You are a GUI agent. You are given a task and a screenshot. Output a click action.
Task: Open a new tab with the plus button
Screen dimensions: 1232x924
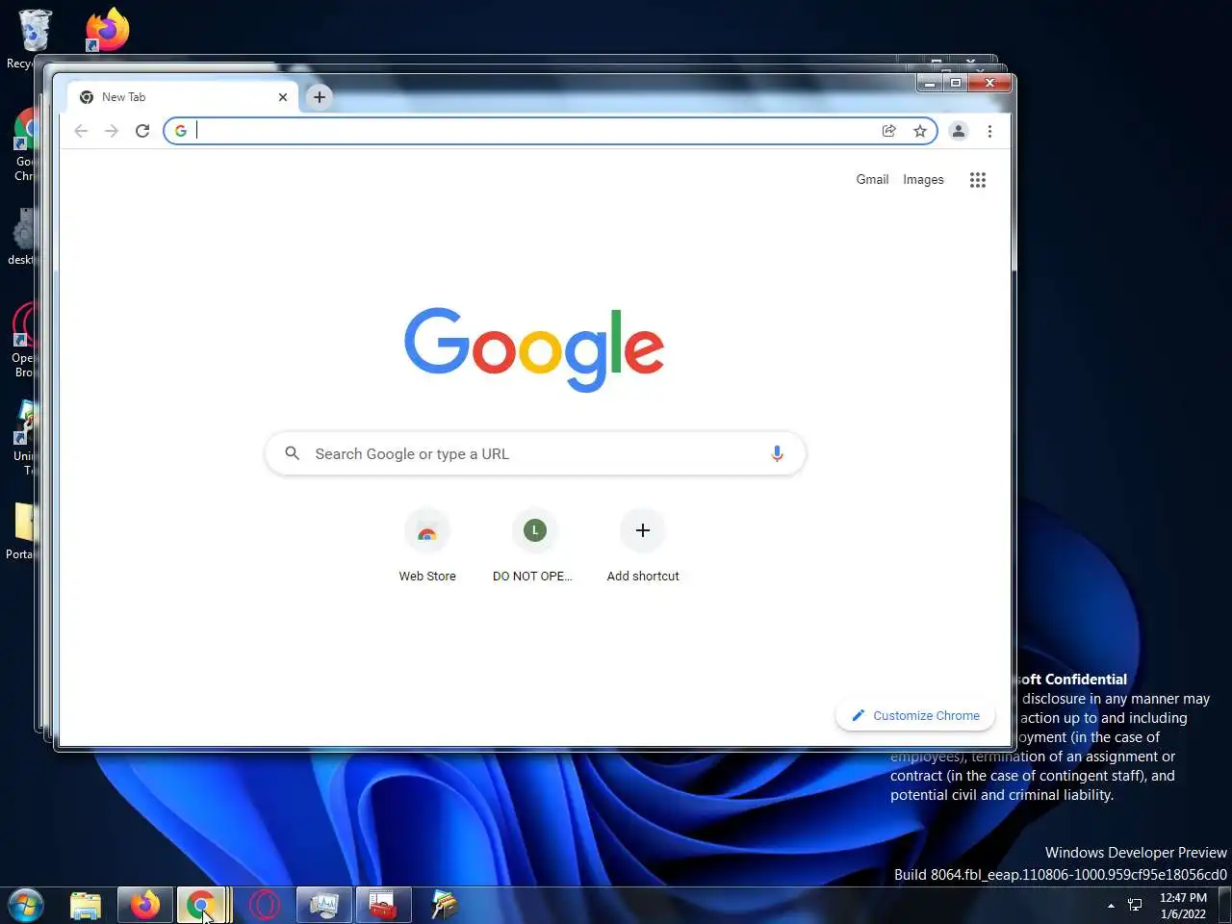320,97
